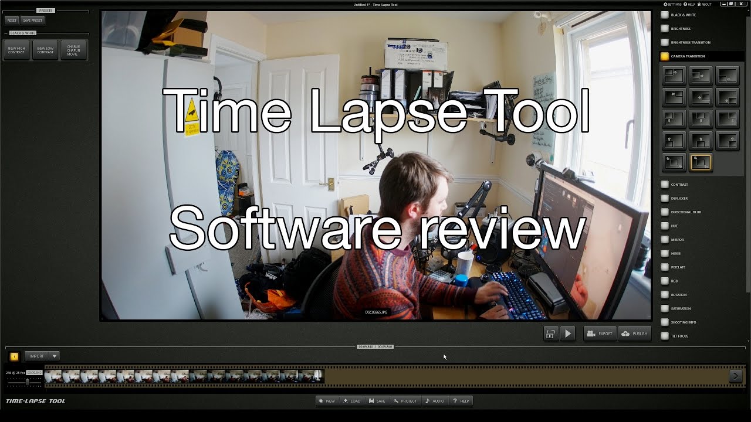
Task: Select pan-right from top-left camera transition
Action: coord(674,76)
